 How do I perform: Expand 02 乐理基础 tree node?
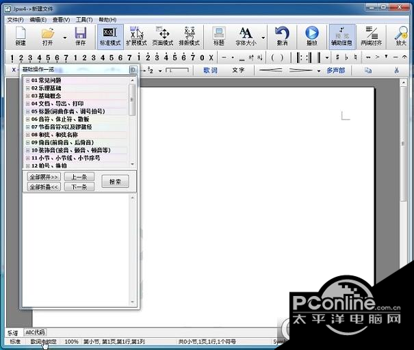click(x=28, y=88)
